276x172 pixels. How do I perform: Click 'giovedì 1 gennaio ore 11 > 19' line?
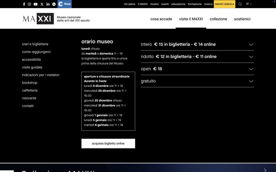coord(103,115)
